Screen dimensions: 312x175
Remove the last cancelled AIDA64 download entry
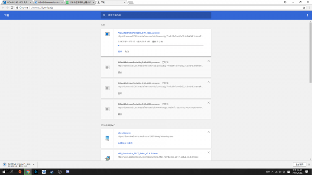pyautogui.click(x=208, y=102)
